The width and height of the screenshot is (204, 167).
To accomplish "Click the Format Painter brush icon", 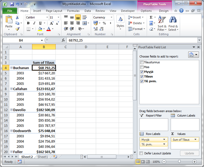I will [17, 29].
